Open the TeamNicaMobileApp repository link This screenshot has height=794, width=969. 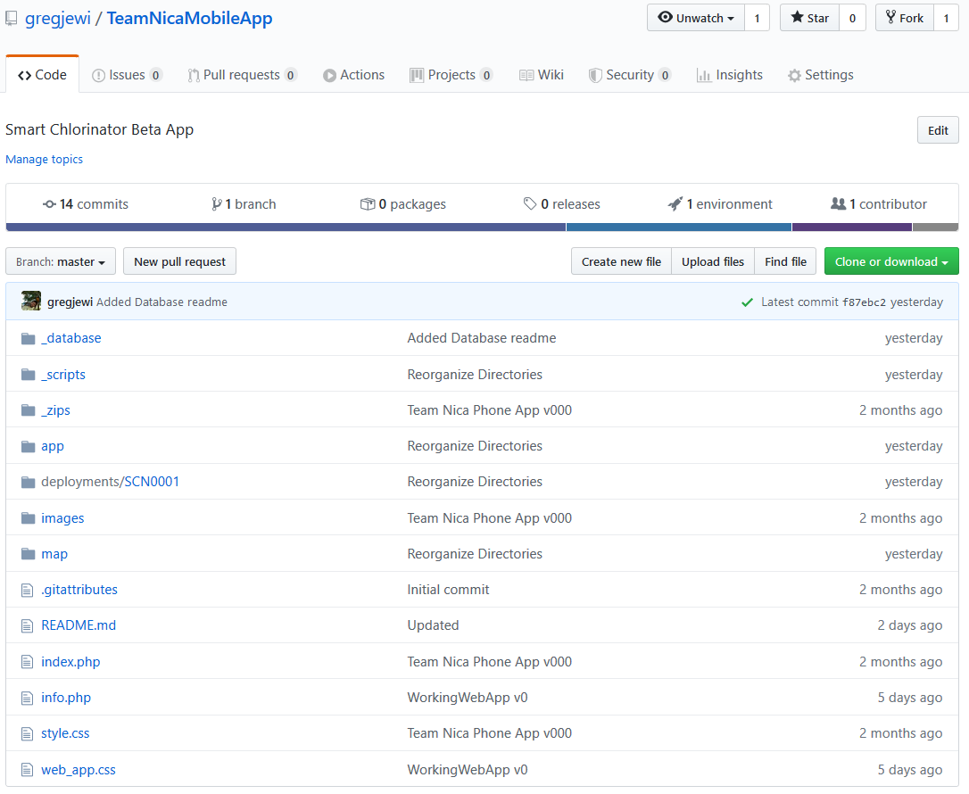190,19
